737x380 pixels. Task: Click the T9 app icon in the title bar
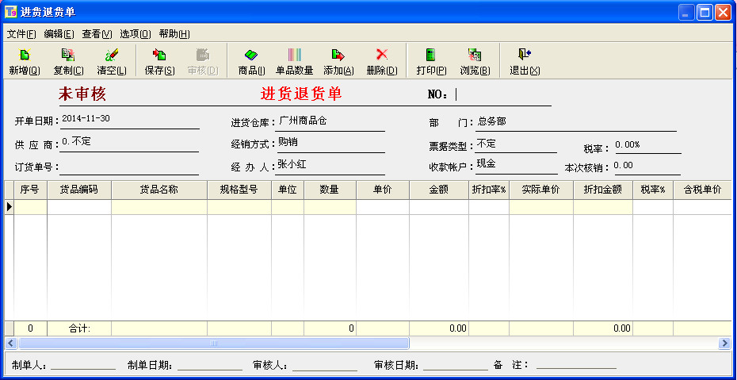click(x=11, y=12)
